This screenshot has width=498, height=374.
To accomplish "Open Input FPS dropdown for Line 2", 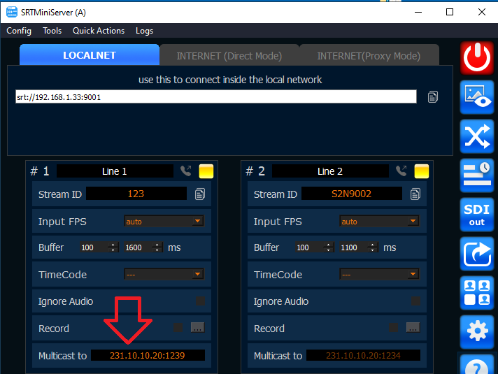I will (x=379, y=222).
